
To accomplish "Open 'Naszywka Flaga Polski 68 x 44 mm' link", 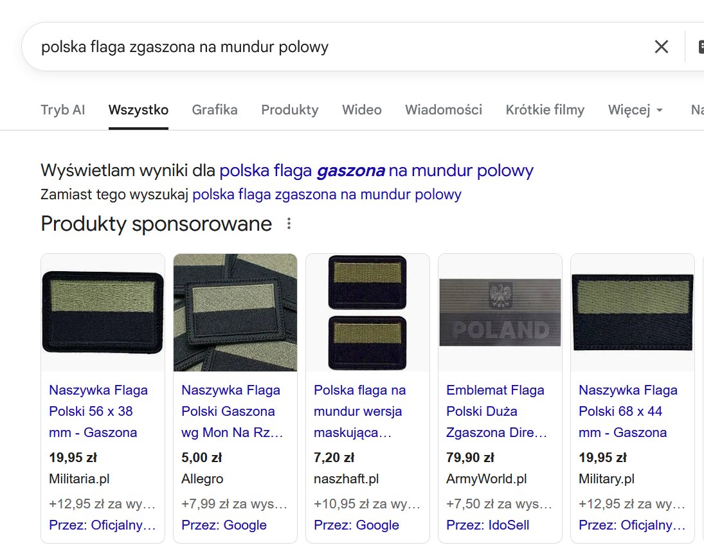I will pos(628,411).
